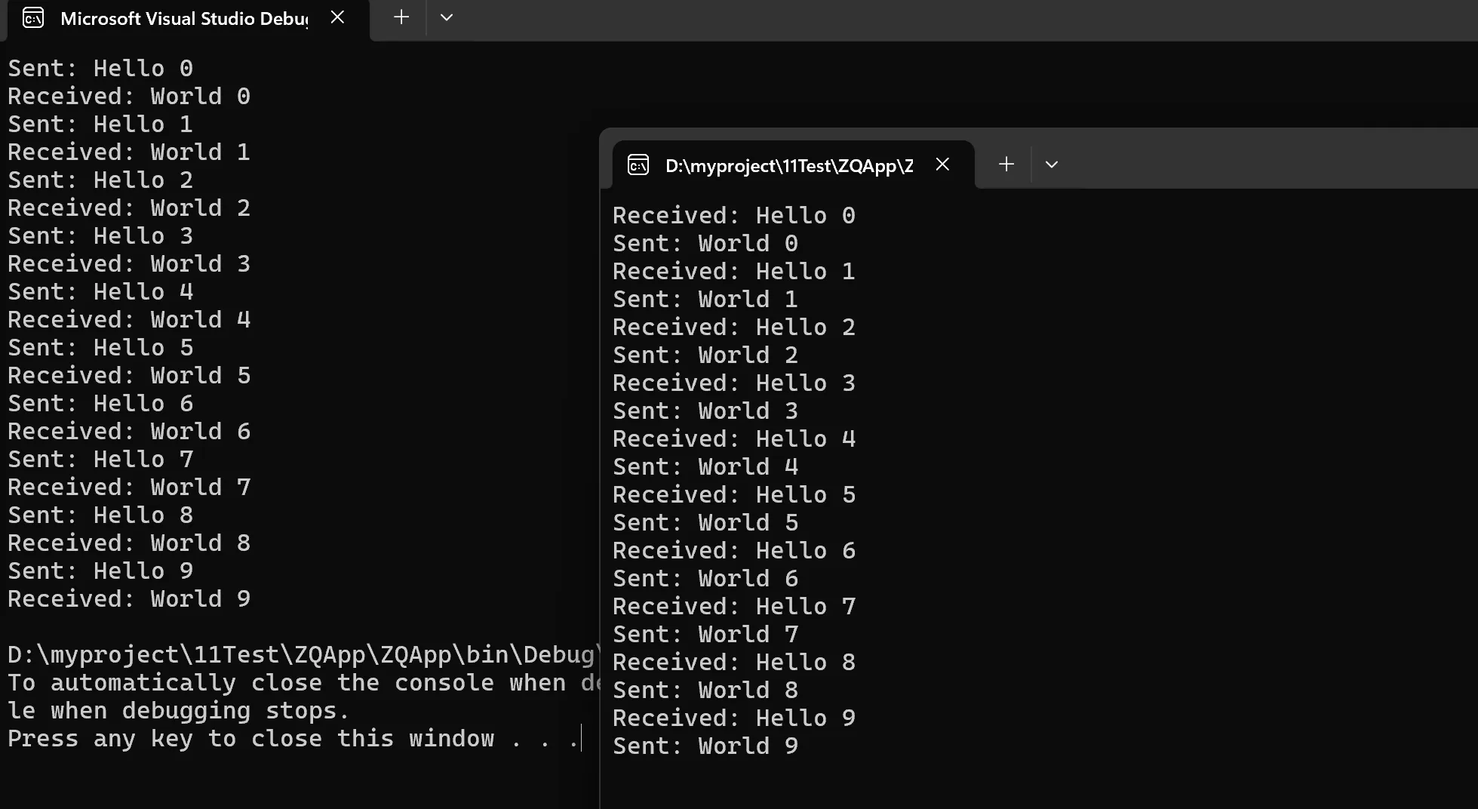The width and height of the screenshot is (1478, 809).
Task: Select the D:\myproject\11Test\ZQApp tab
Action: (x=788, y=166)
